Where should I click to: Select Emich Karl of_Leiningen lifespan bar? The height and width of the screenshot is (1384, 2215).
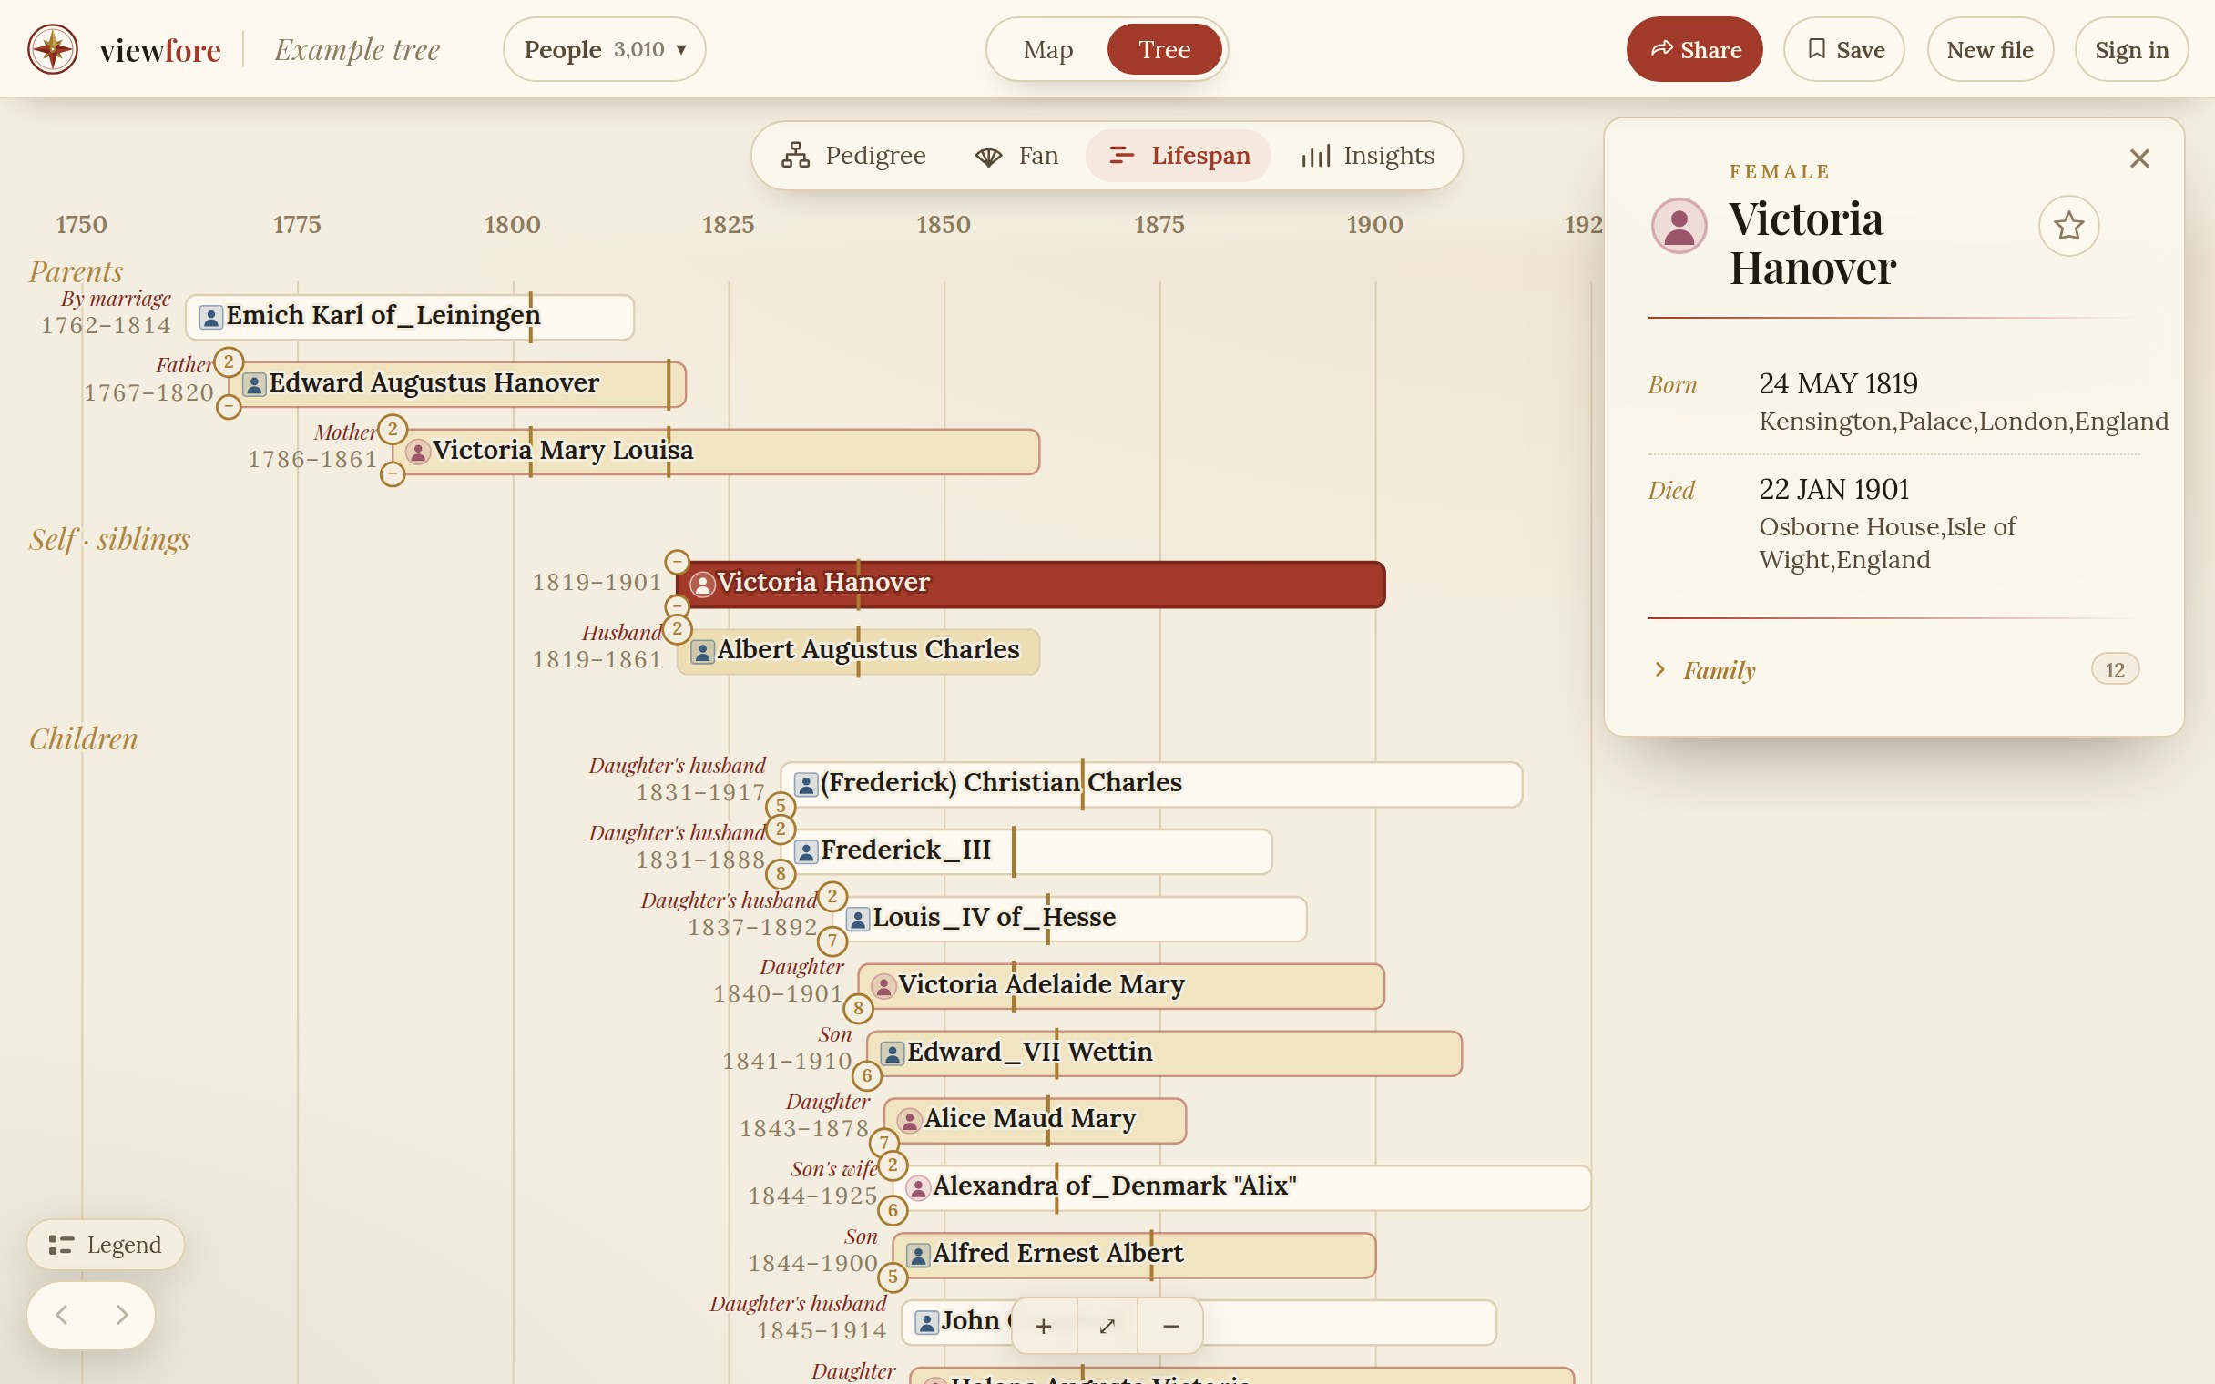410,317
